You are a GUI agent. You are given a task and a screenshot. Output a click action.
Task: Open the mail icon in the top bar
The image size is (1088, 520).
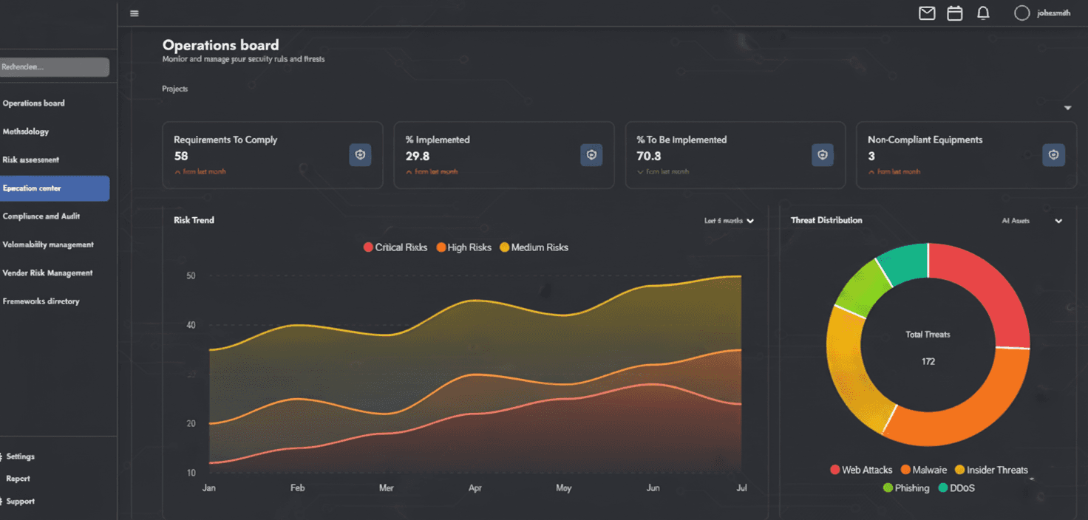click(926, 13)
